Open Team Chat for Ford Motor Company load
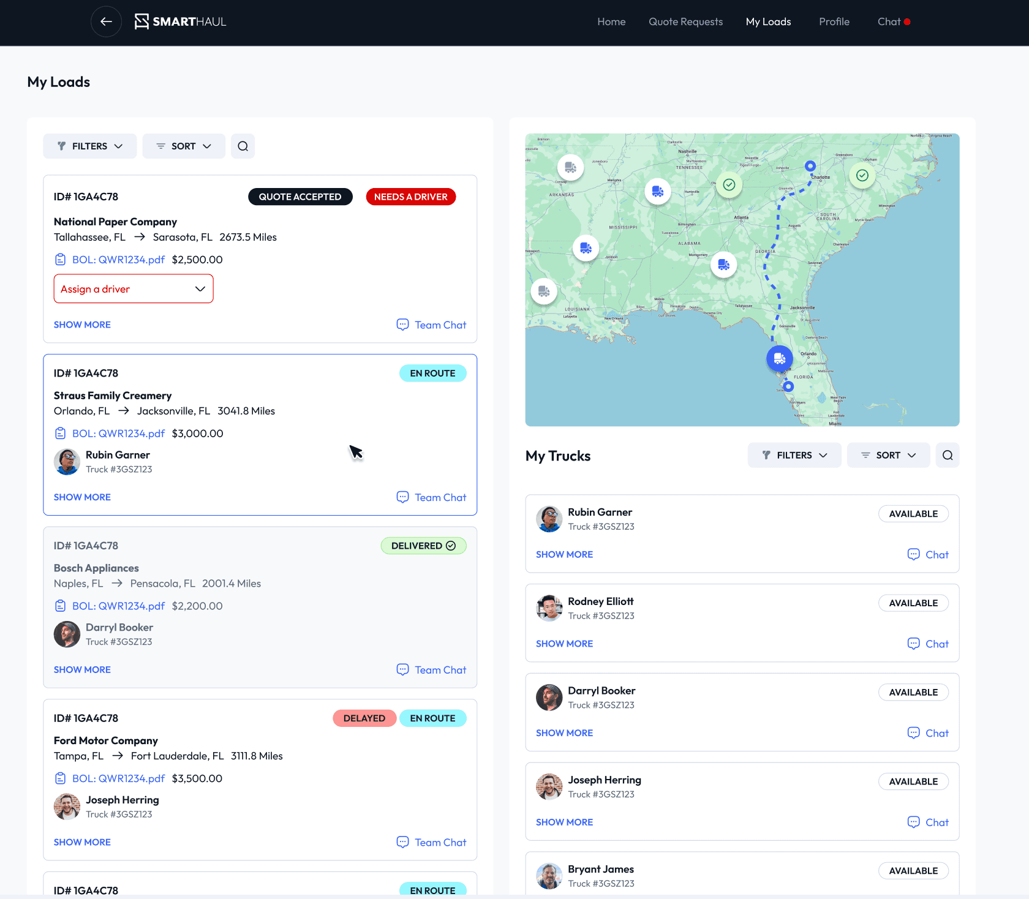This screenshot has height=899, width=1029. [x=431, y=843]
